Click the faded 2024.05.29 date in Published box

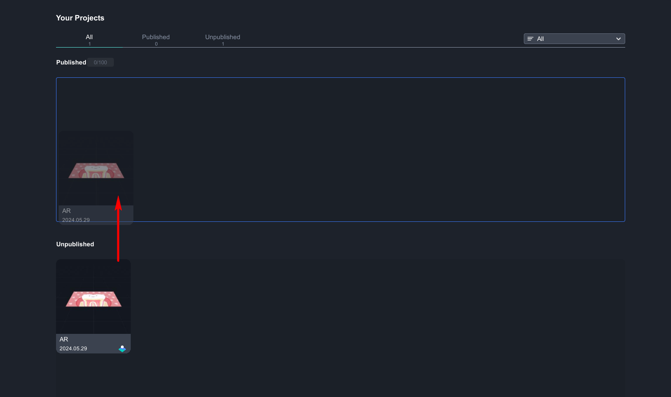[76, 220]
